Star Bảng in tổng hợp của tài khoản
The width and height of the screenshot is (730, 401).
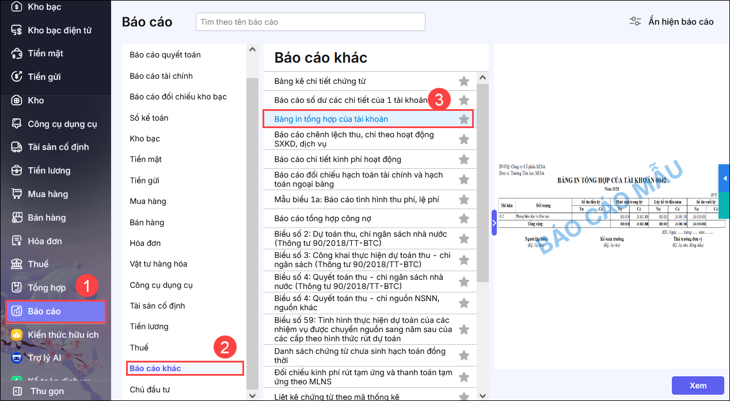pyautogui.click(x=464, y=119)
